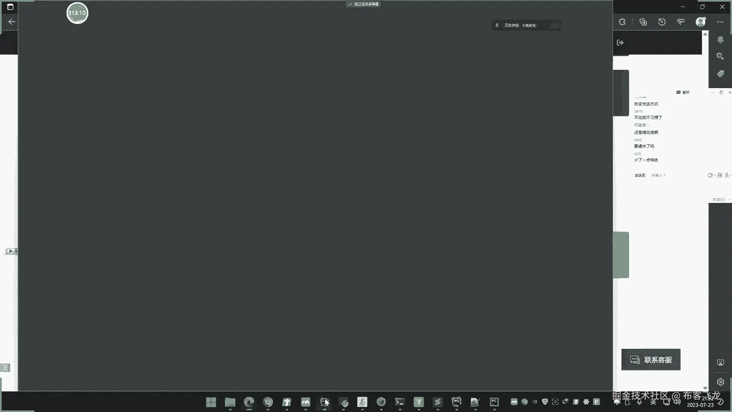Open PyCharm from the taskbar
Screen dimensions: 732x412
(x=494, y=402)
